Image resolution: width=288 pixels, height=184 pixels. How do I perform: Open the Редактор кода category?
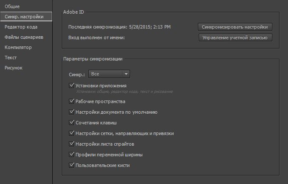21,27
